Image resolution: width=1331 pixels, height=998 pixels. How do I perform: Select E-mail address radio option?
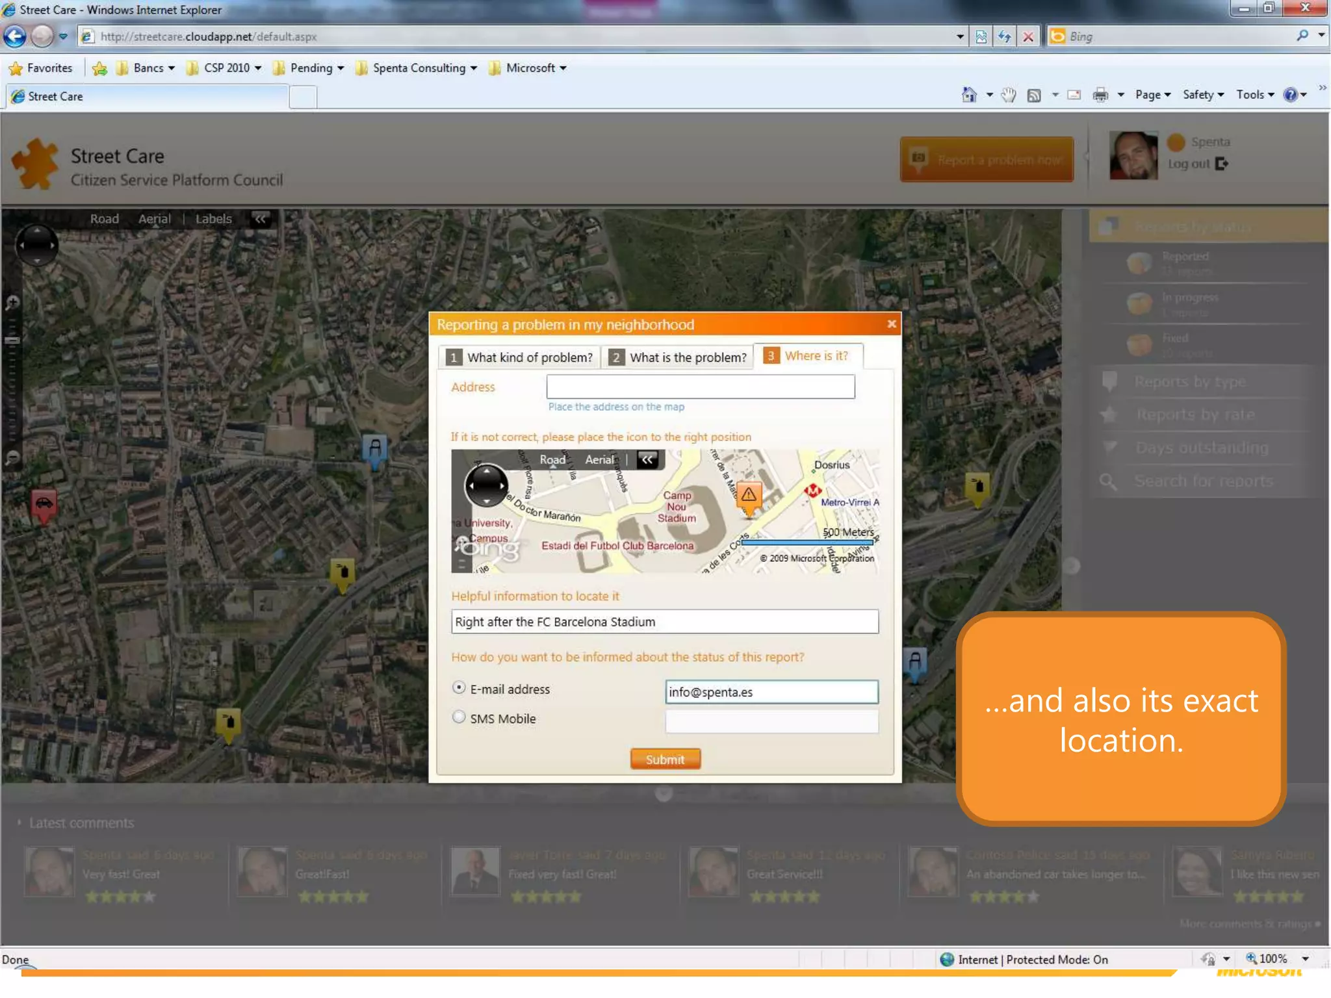(459, 687)
